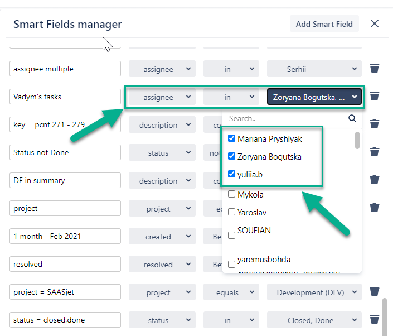The width and height of the screenshot is (393, 336).
Task: Open the Serhii value dropdown
Action: click(x=314, y=69)
